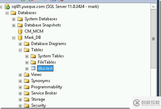161x109 pixels.
Task: Click the Database Snapshots folder icon
Action: click(x=20, y=25)
